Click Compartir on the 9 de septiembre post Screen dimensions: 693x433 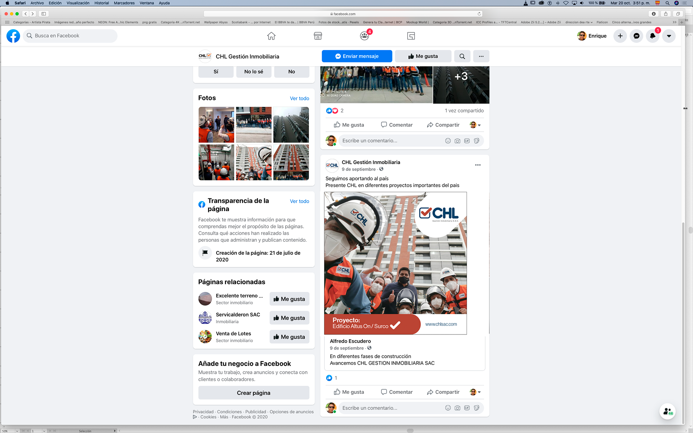click(443, 392)
